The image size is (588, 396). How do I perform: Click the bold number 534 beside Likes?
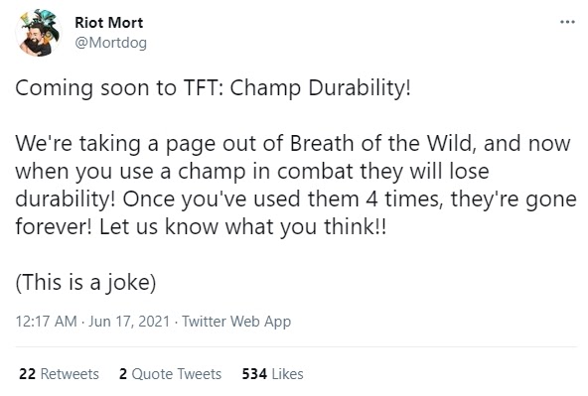tap(254, 374)
